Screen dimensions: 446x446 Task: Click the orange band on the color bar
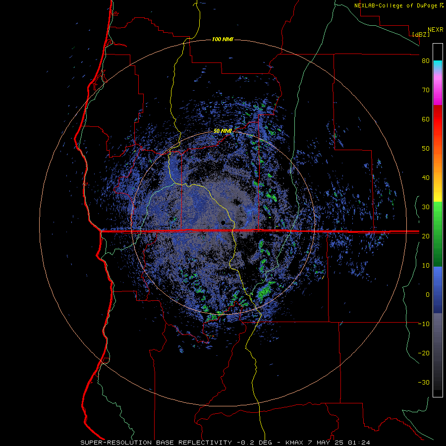pyautogui.click(x=438, y=164)
